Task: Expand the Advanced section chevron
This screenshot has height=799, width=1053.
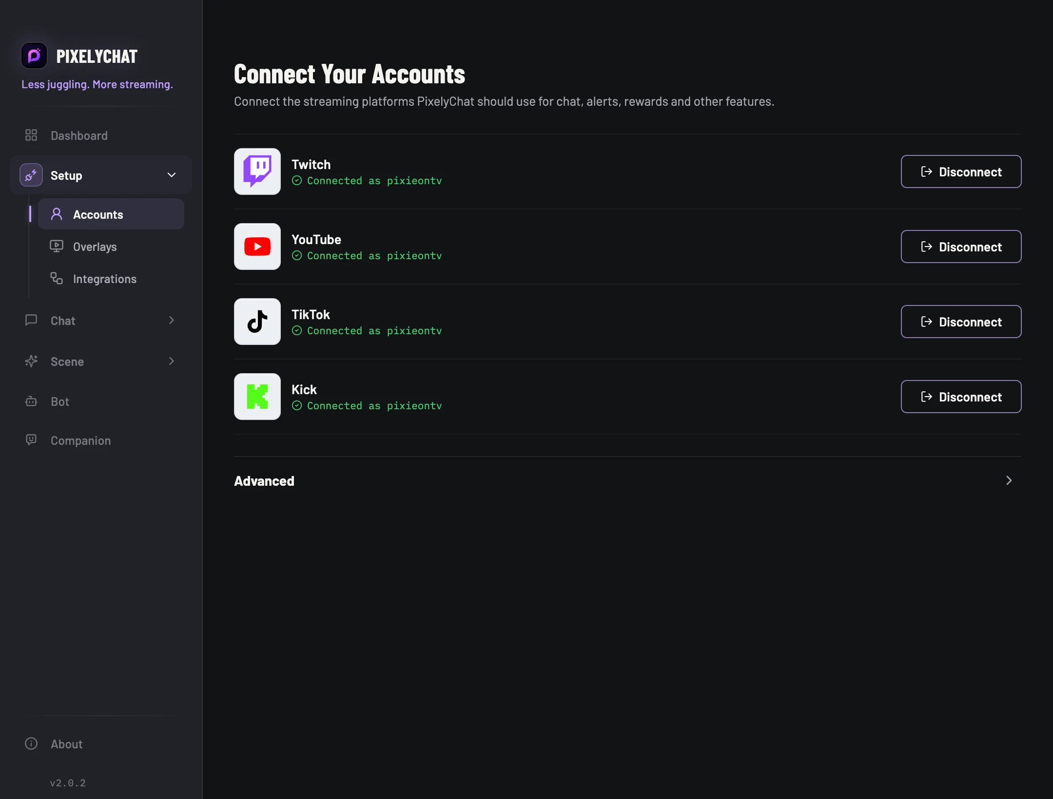Action: pos(1009,480)
